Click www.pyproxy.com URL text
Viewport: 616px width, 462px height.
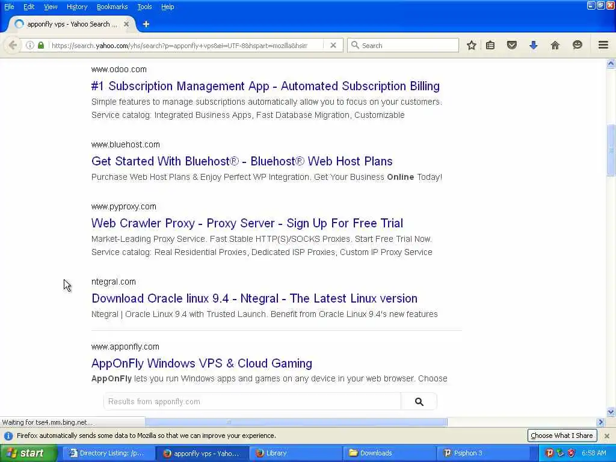(x=124, y=207)
